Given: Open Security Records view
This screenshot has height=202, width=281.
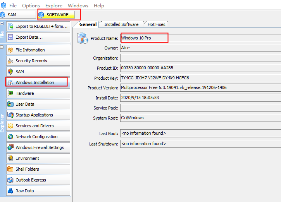Looking at the screenshot, I should (x=38, y=61).
